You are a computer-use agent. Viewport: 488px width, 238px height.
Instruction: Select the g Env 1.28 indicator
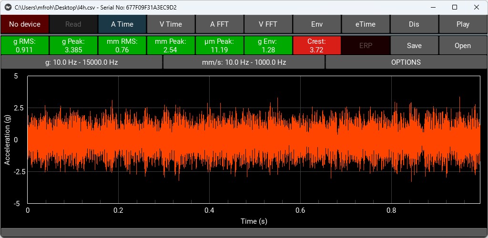268,46
